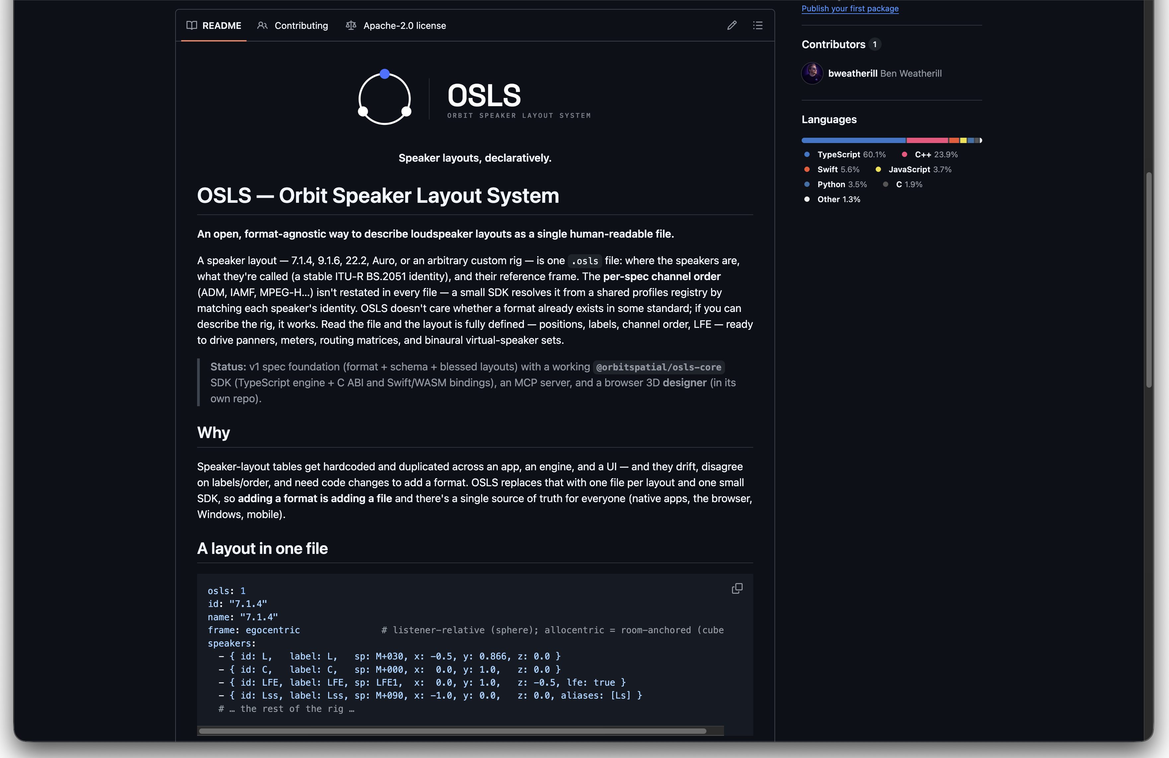The image size is (1169, 758).
Task: Click the people icon beside Contributing
Action: [262, 26]
